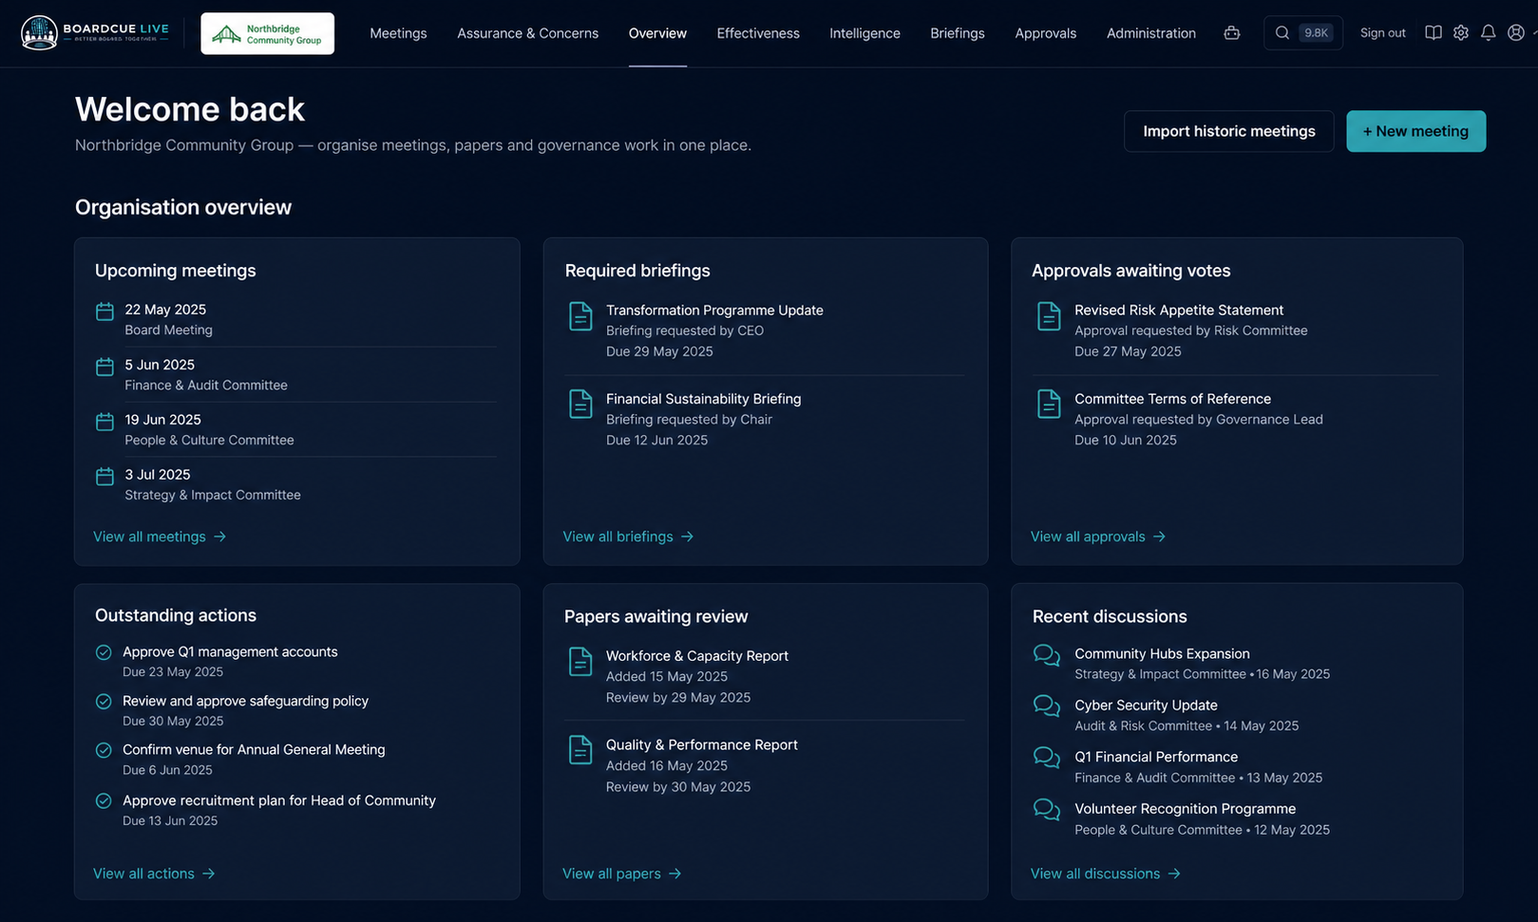The image size is (1538, 922).
Task: Follow View all briefings link
Action: coord(628,536)
